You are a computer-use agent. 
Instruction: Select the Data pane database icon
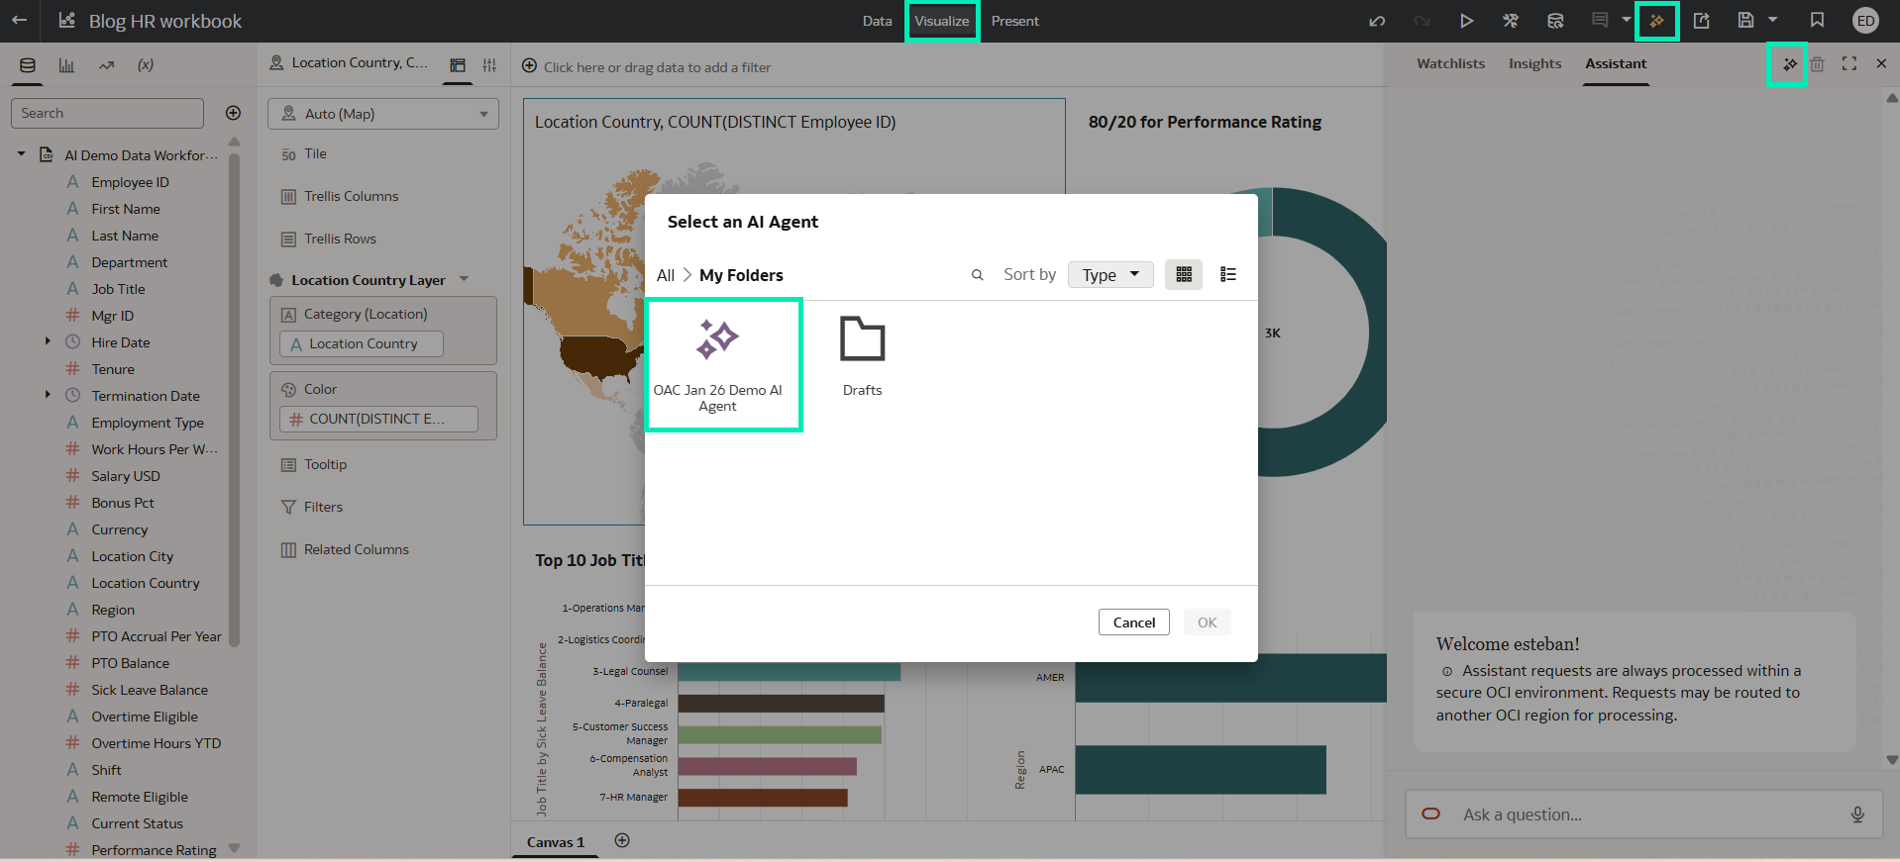(28, 65)
